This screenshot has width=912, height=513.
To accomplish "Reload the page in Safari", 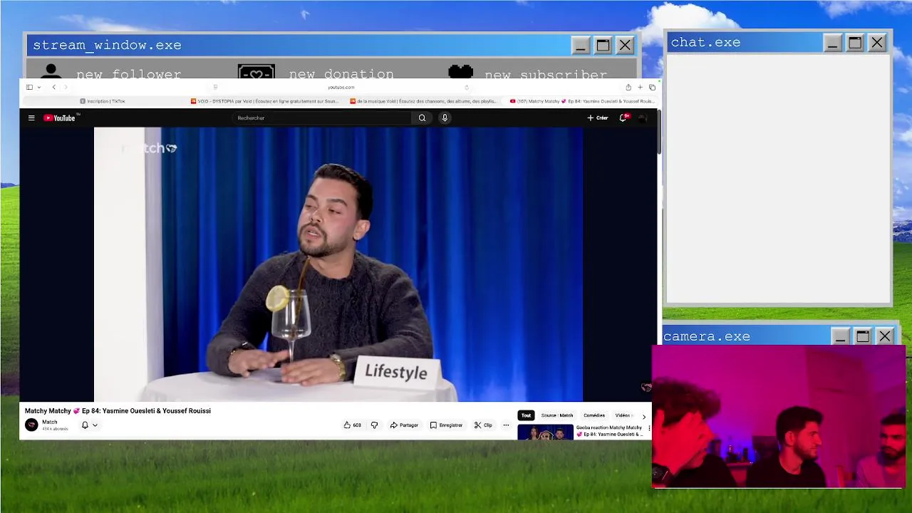I will pos(467,87).
